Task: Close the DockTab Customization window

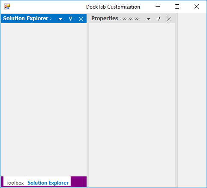Action: coord(197,6)
